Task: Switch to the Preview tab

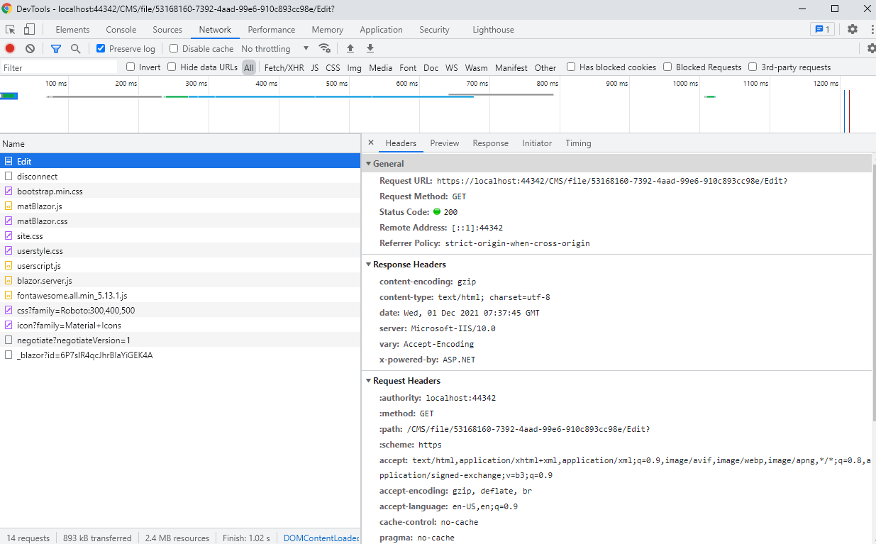Action: [x=444, y=143]
